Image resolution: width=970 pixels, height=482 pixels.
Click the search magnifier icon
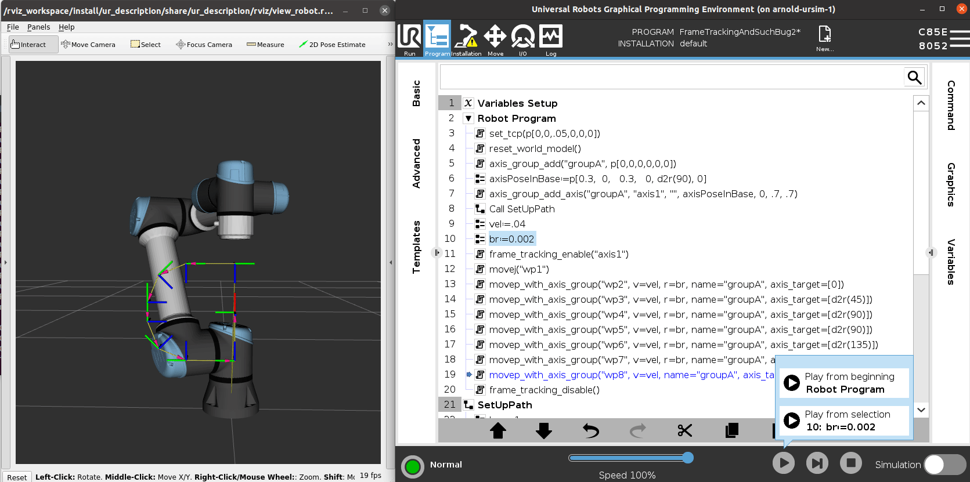[914, 77]
